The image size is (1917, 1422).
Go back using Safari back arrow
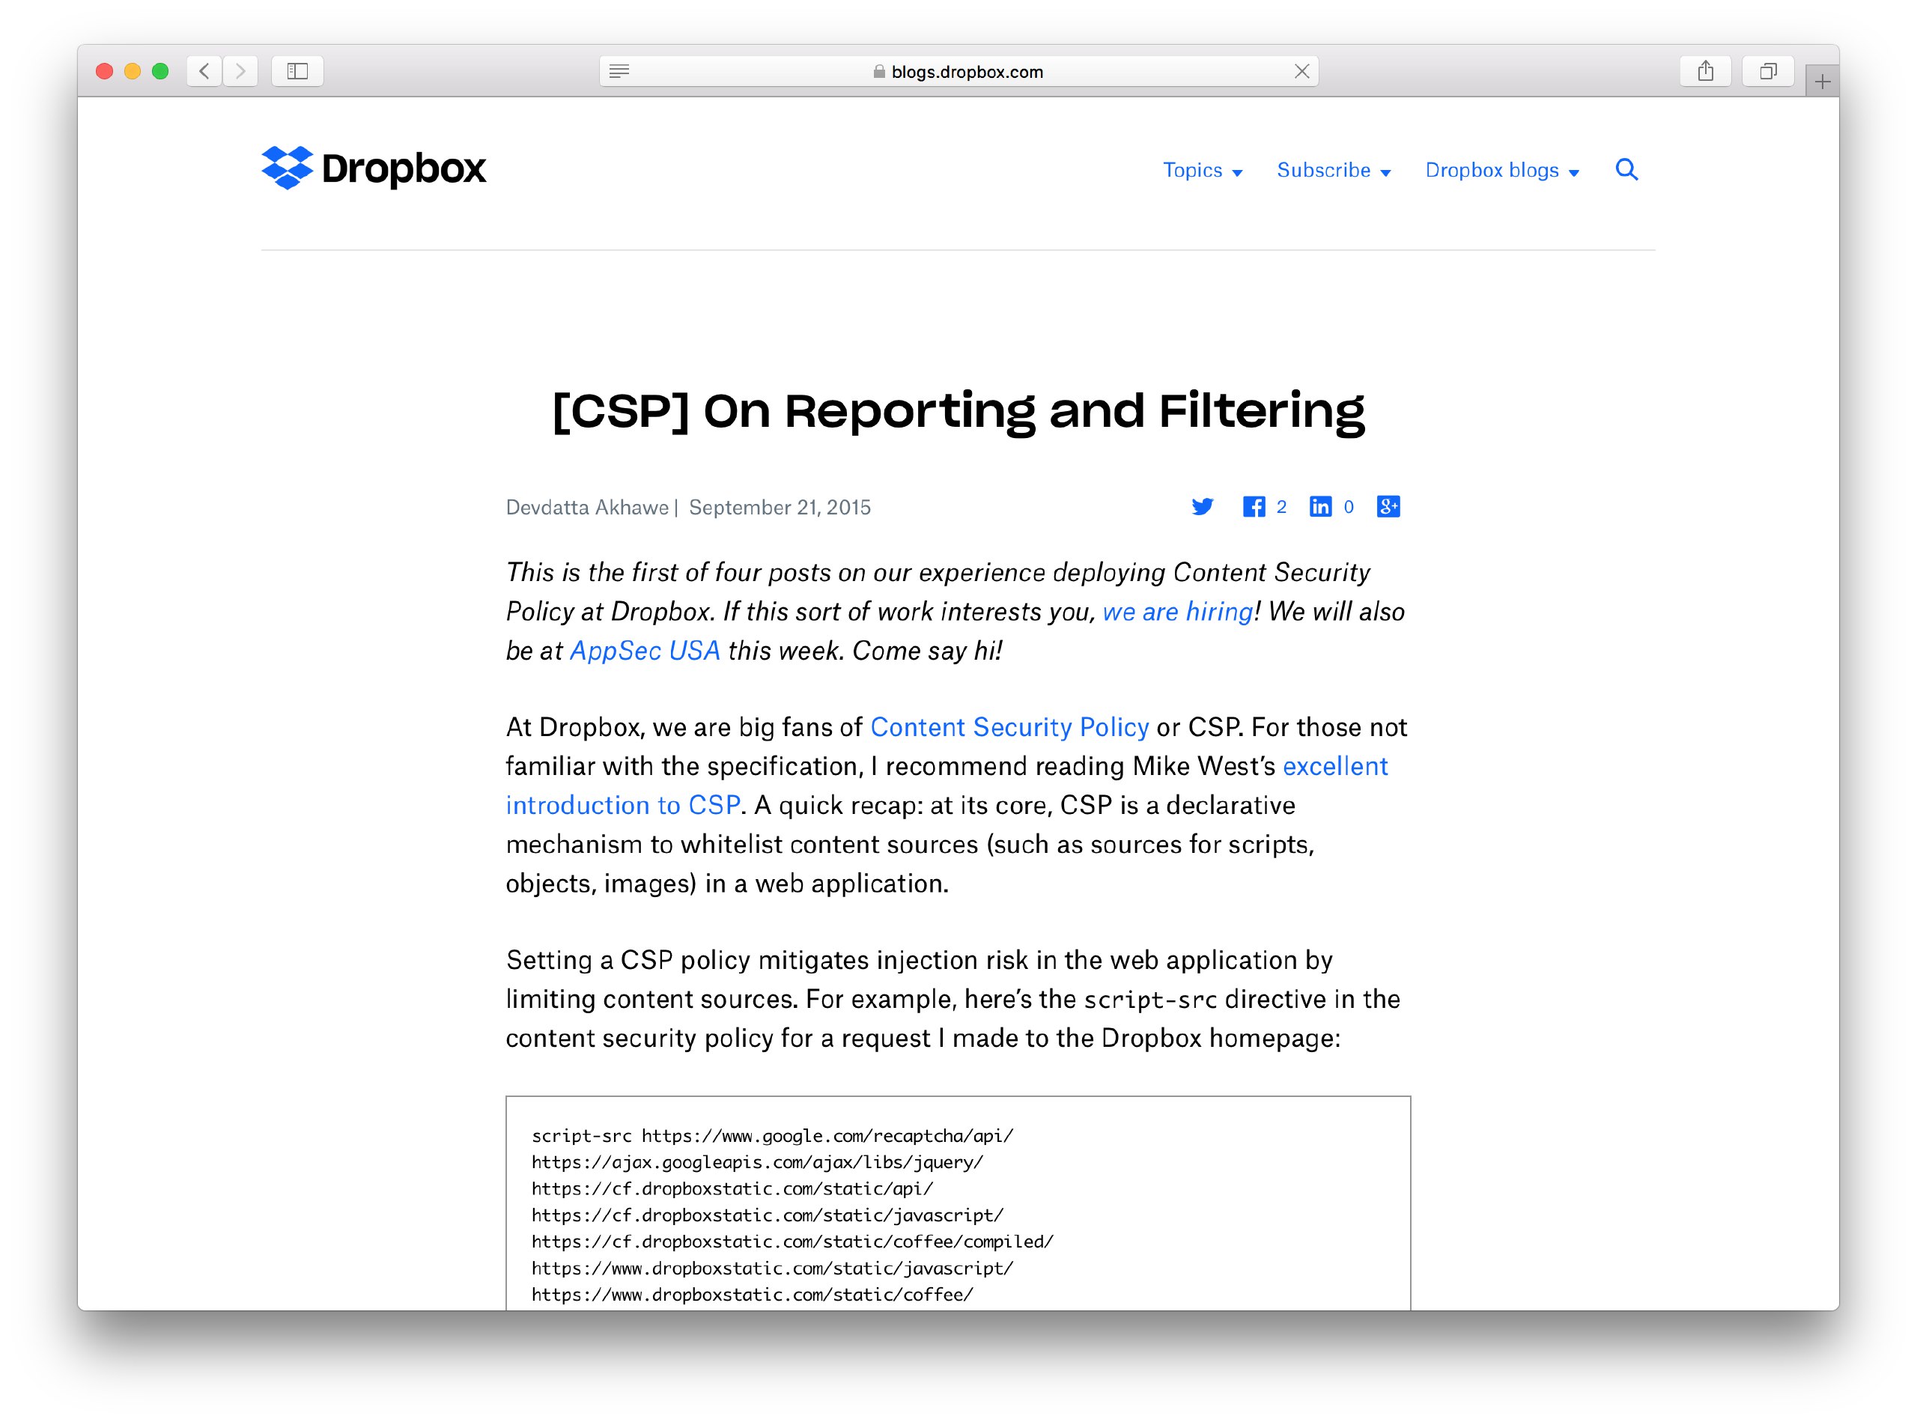pos(204,70)
